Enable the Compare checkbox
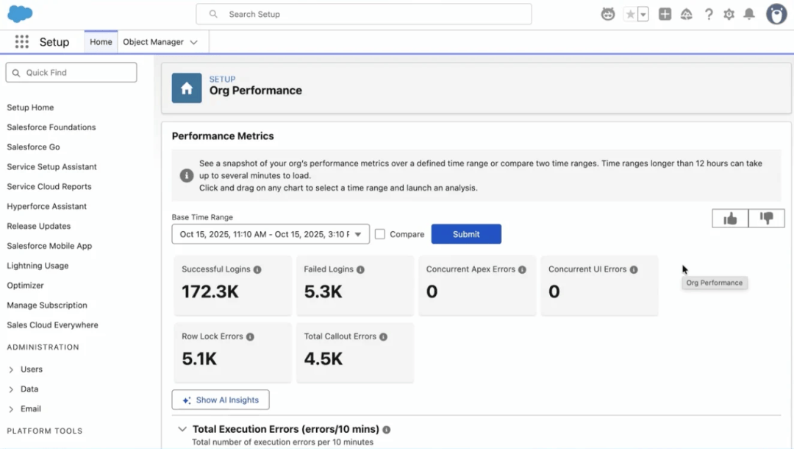 tap(380, 234)
